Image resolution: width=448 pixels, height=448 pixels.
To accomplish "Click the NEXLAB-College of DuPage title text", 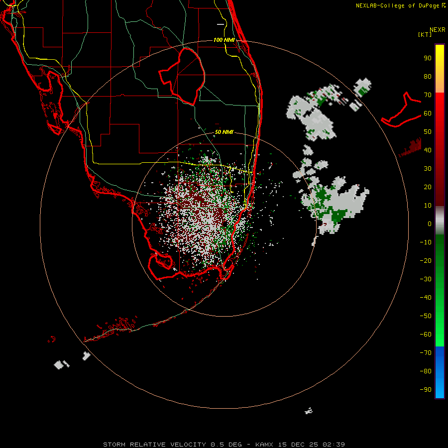I will 397,5.
